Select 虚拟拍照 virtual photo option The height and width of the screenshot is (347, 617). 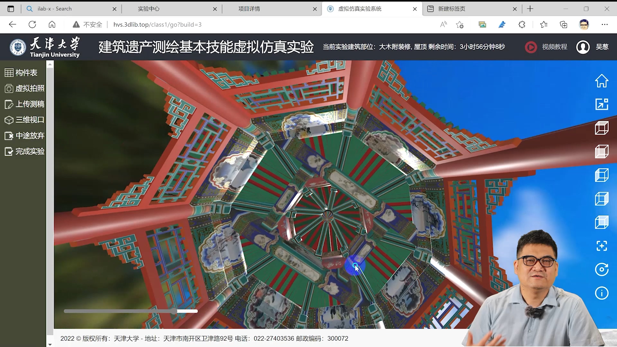(24, 88)
